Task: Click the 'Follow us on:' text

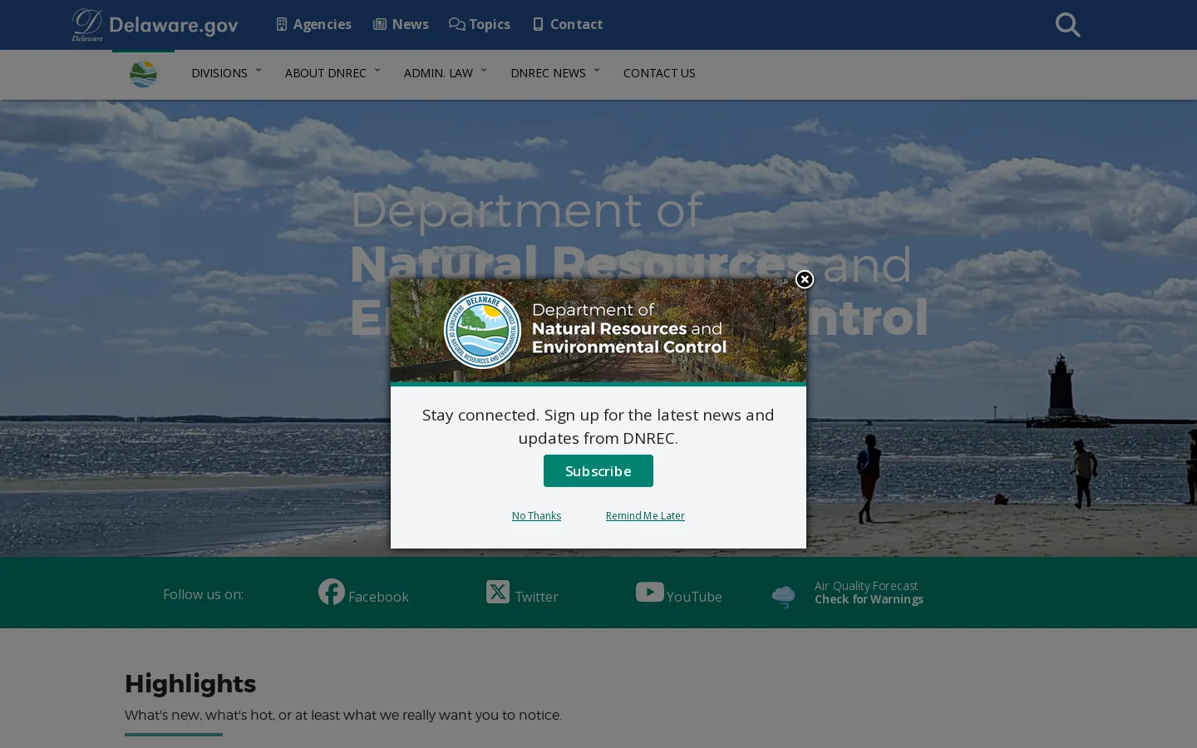Action: [203, 594]
